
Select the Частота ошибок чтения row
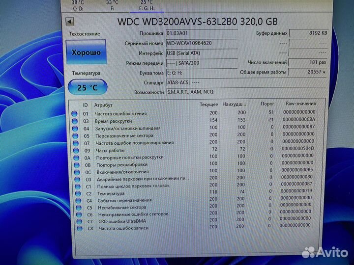tap(194, 113)
